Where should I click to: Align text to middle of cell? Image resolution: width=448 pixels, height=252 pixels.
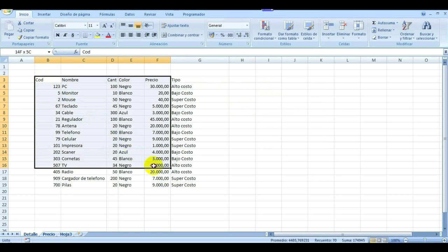click(x=131, y=26)
